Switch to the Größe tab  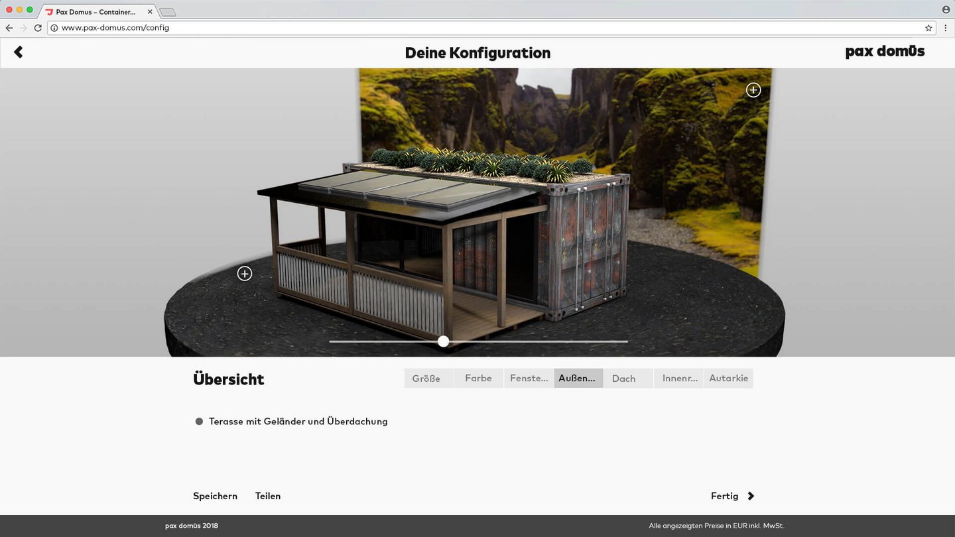point(429,379)
